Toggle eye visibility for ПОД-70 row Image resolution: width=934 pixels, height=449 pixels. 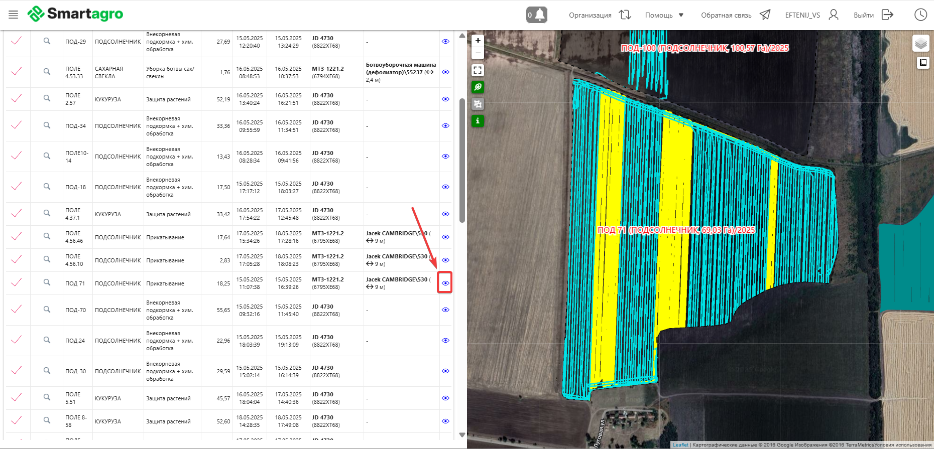(x=445, y=310)
